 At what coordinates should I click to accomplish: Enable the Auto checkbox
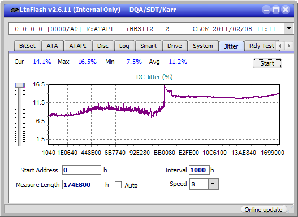118,185
